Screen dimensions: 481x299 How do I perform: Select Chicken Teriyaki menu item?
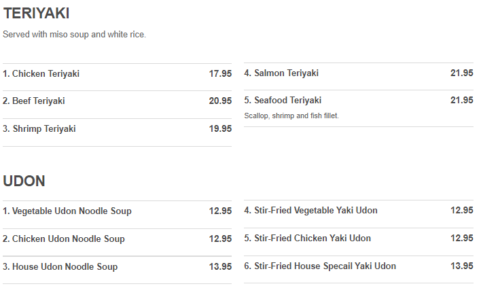pos(41,74)
